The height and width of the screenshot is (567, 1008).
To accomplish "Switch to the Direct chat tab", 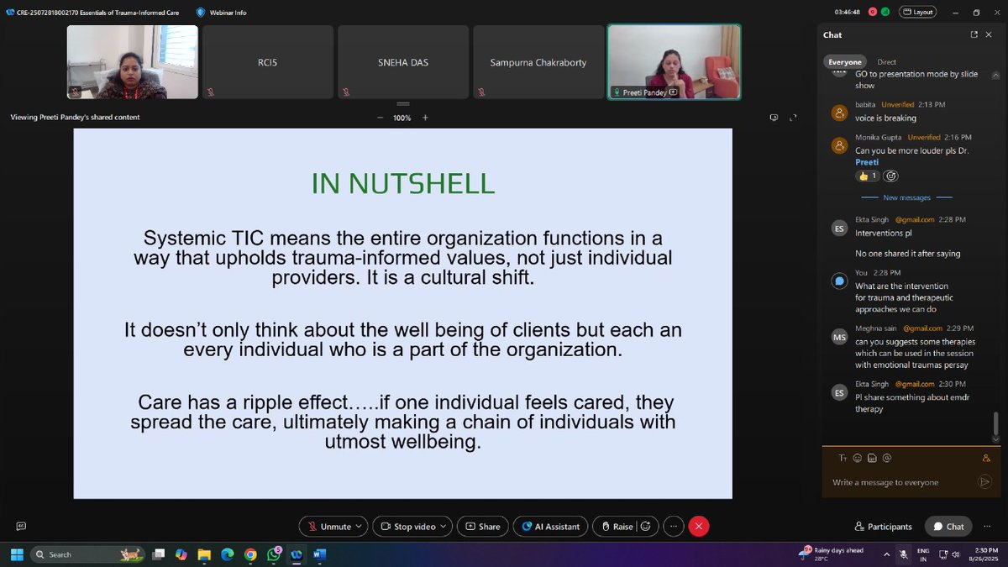I will (x=886, y=62).
